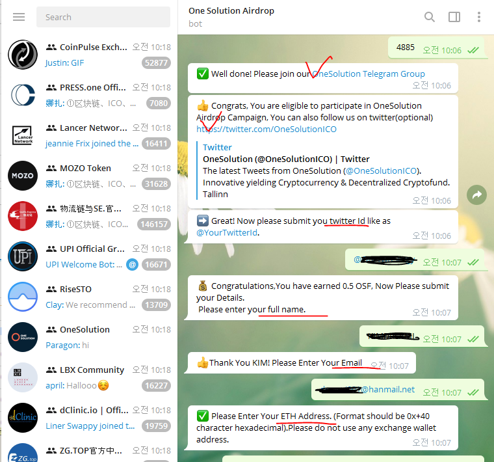Viewport: 494px width, 462px height.
Task: Click the PRESS.one white crescent avatar
Action: (23, 95)
